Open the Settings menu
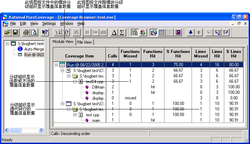The width and height of the screenshot is (250, 144). [49, 24]
